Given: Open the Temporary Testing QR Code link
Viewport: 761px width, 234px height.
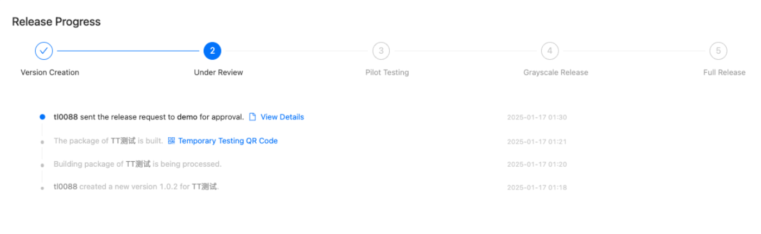Looking at the screenshot, I should click(x=228, y=141).
